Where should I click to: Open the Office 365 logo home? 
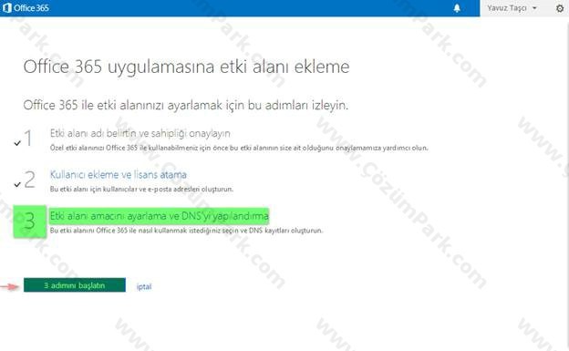[x=26, y=8]
